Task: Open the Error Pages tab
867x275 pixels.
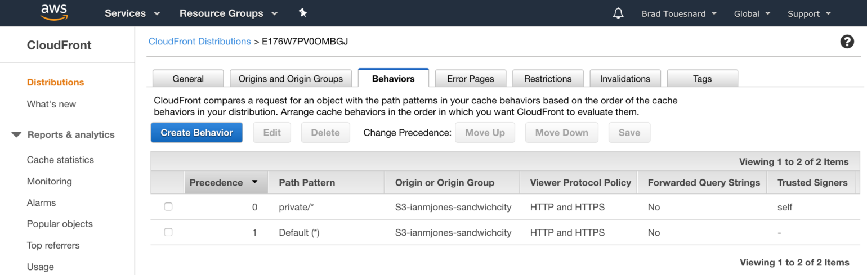Action: (x=471, y=79)
